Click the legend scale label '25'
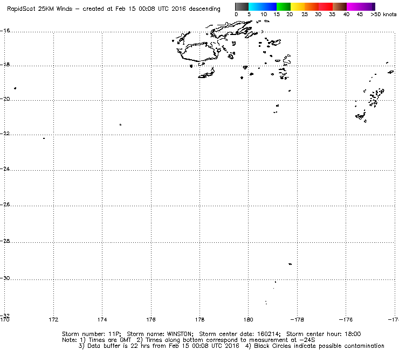This screenshot has width=399, height=350. (x=305, y=15)
